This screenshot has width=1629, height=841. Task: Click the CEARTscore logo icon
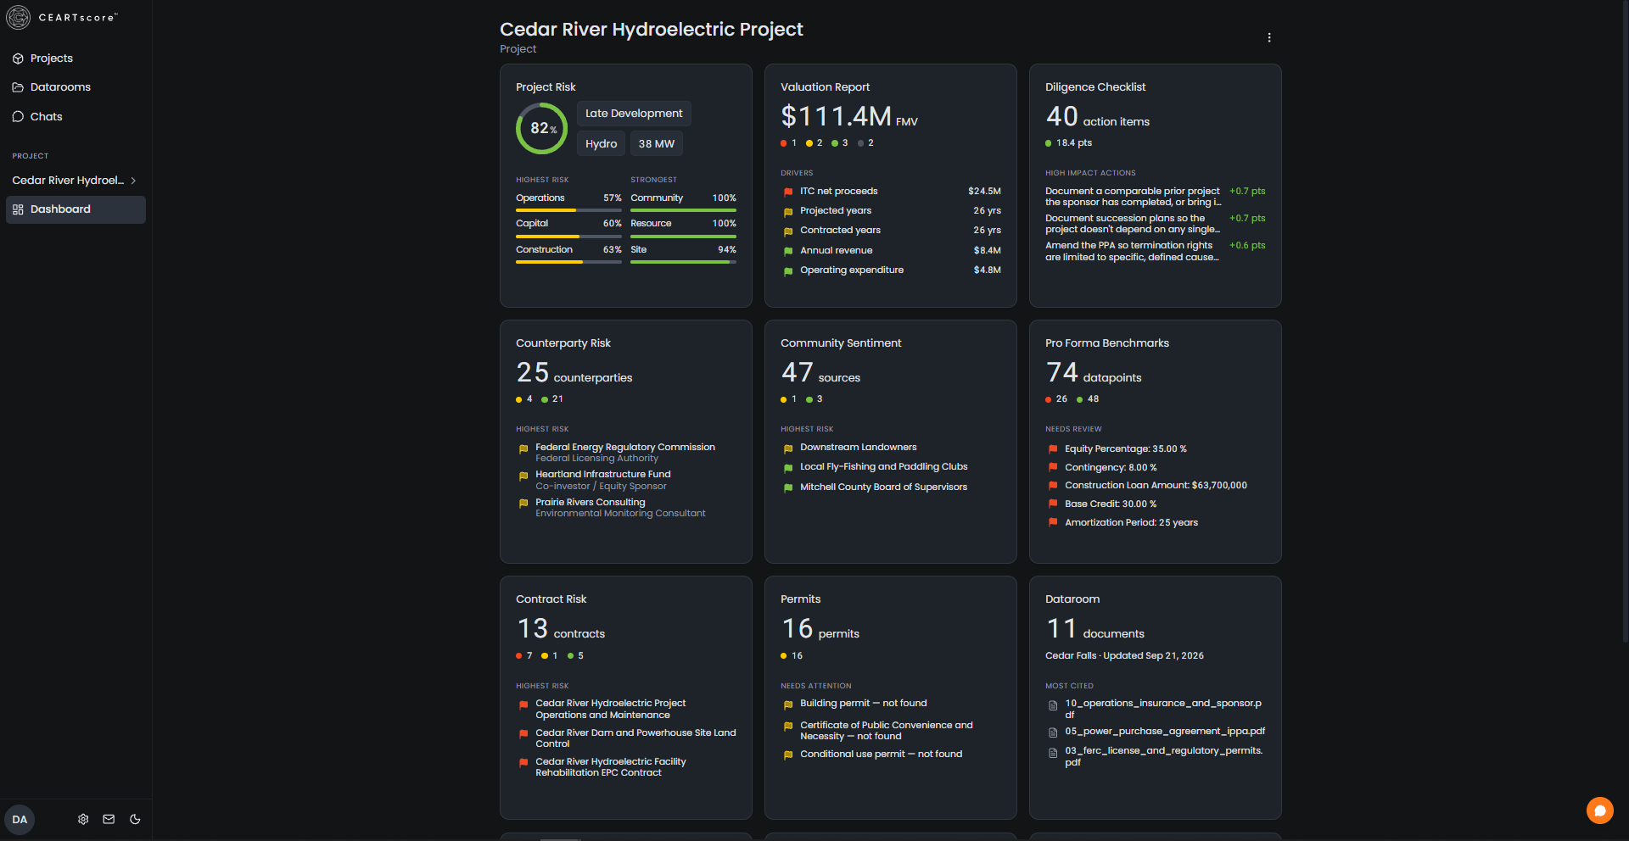click(x=18, y=17)
